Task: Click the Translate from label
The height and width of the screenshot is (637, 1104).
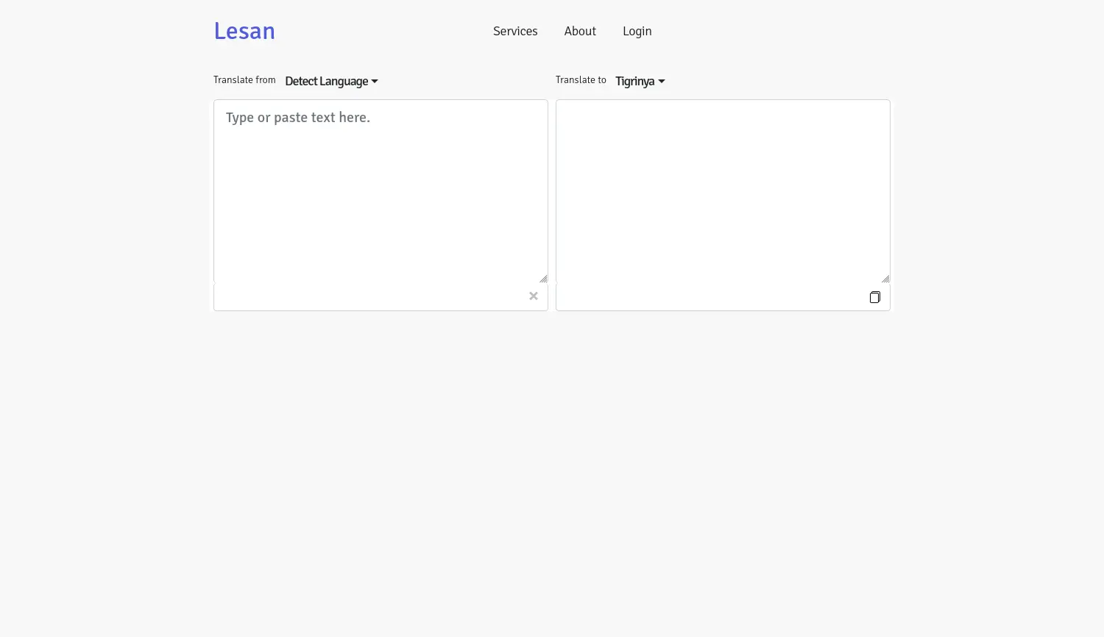Action: (244, 80)
